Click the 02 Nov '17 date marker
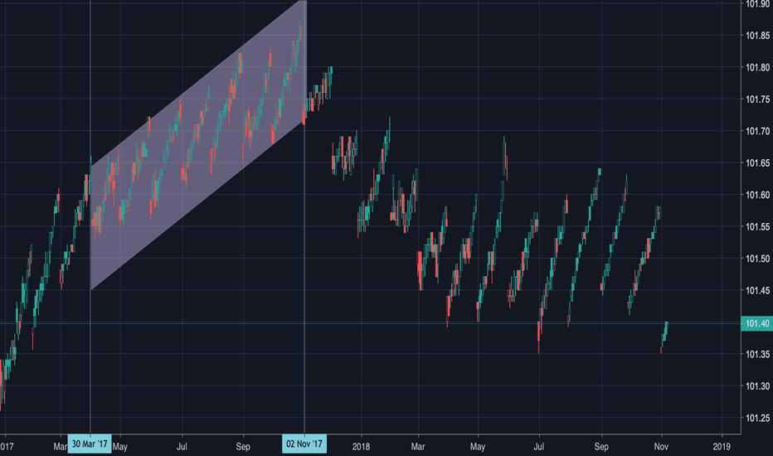 point(304,444)
